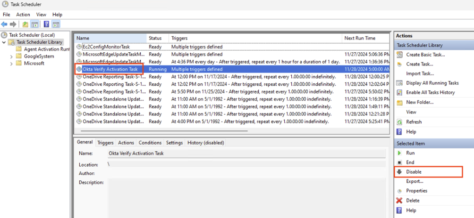474x218 pixels.
Task: Sort tasks by the Name column header
Action: [110, 38]
